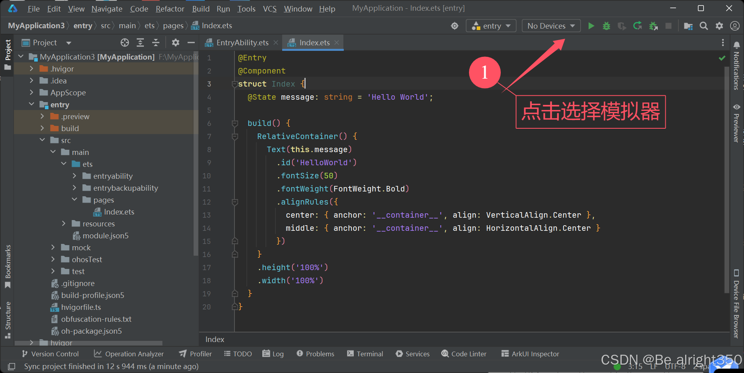
Task: Fold the build() method block
Action: [235, 123]
